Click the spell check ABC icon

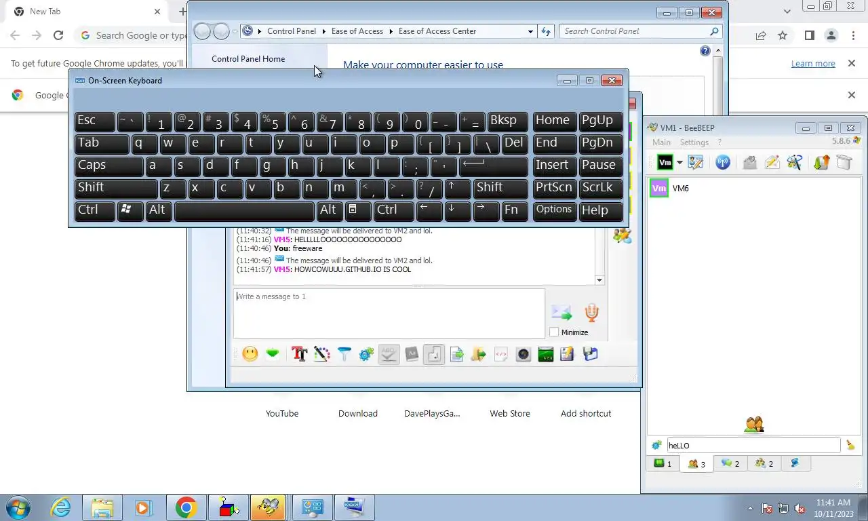click(389, 354)
